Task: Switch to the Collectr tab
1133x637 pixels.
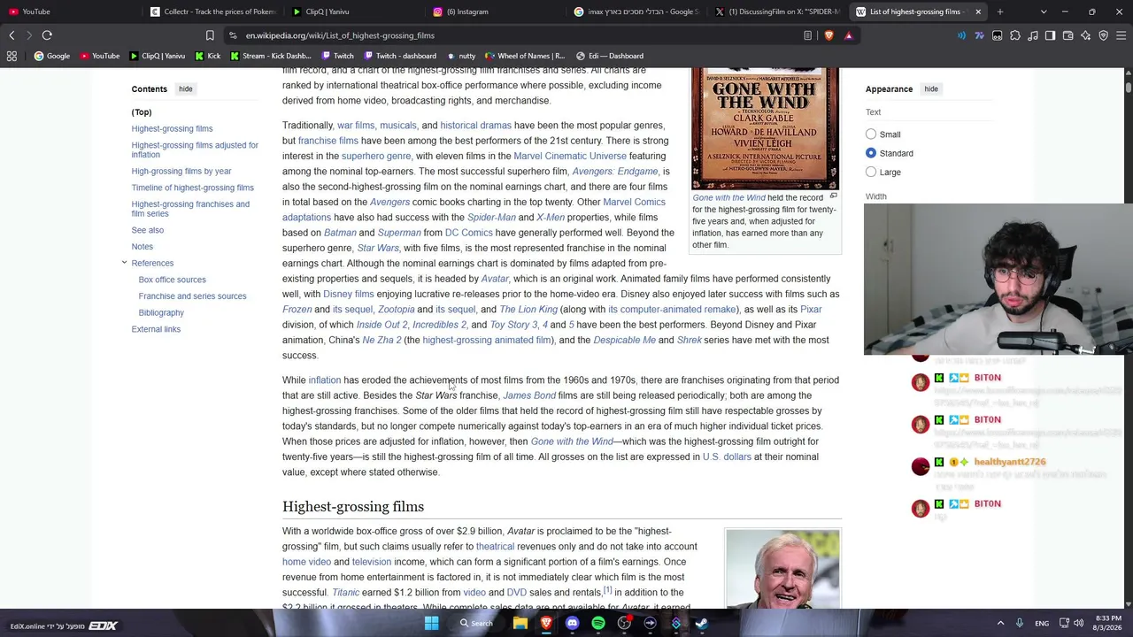Action: pos(212,12)
